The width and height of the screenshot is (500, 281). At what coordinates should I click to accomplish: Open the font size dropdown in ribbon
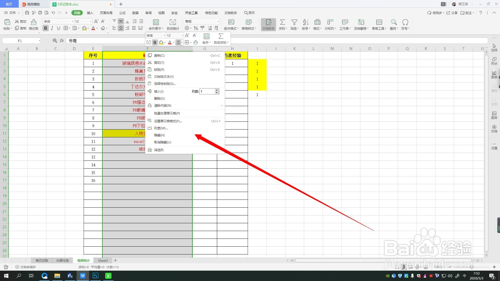pyautogui.click(x=91, y=21)
